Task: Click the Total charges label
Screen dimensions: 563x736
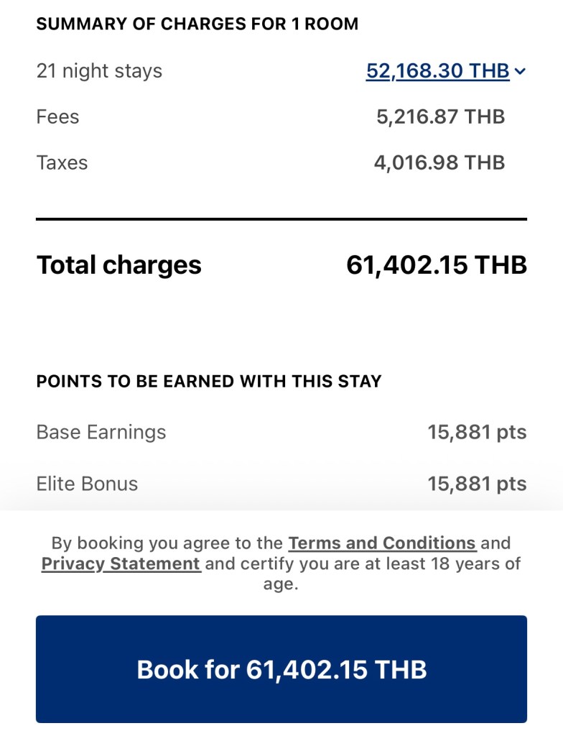Action: [118, 265]
